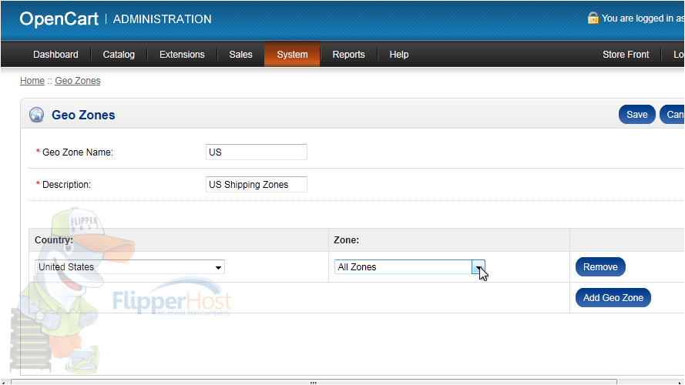Save the geo zone settings

[x=637, y=115]
